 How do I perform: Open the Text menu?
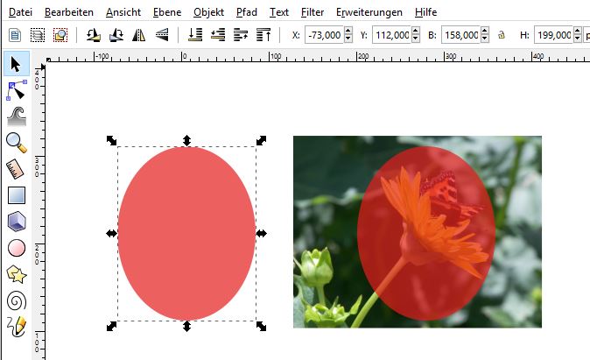[279, 12]
